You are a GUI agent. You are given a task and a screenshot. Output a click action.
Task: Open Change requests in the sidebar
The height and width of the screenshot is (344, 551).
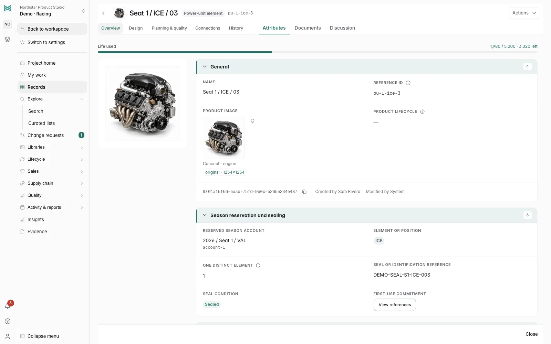coord(52,135)
